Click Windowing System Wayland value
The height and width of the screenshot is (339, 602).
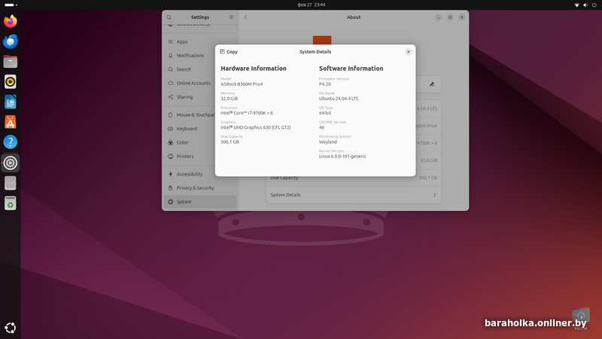tap(328, 142)
